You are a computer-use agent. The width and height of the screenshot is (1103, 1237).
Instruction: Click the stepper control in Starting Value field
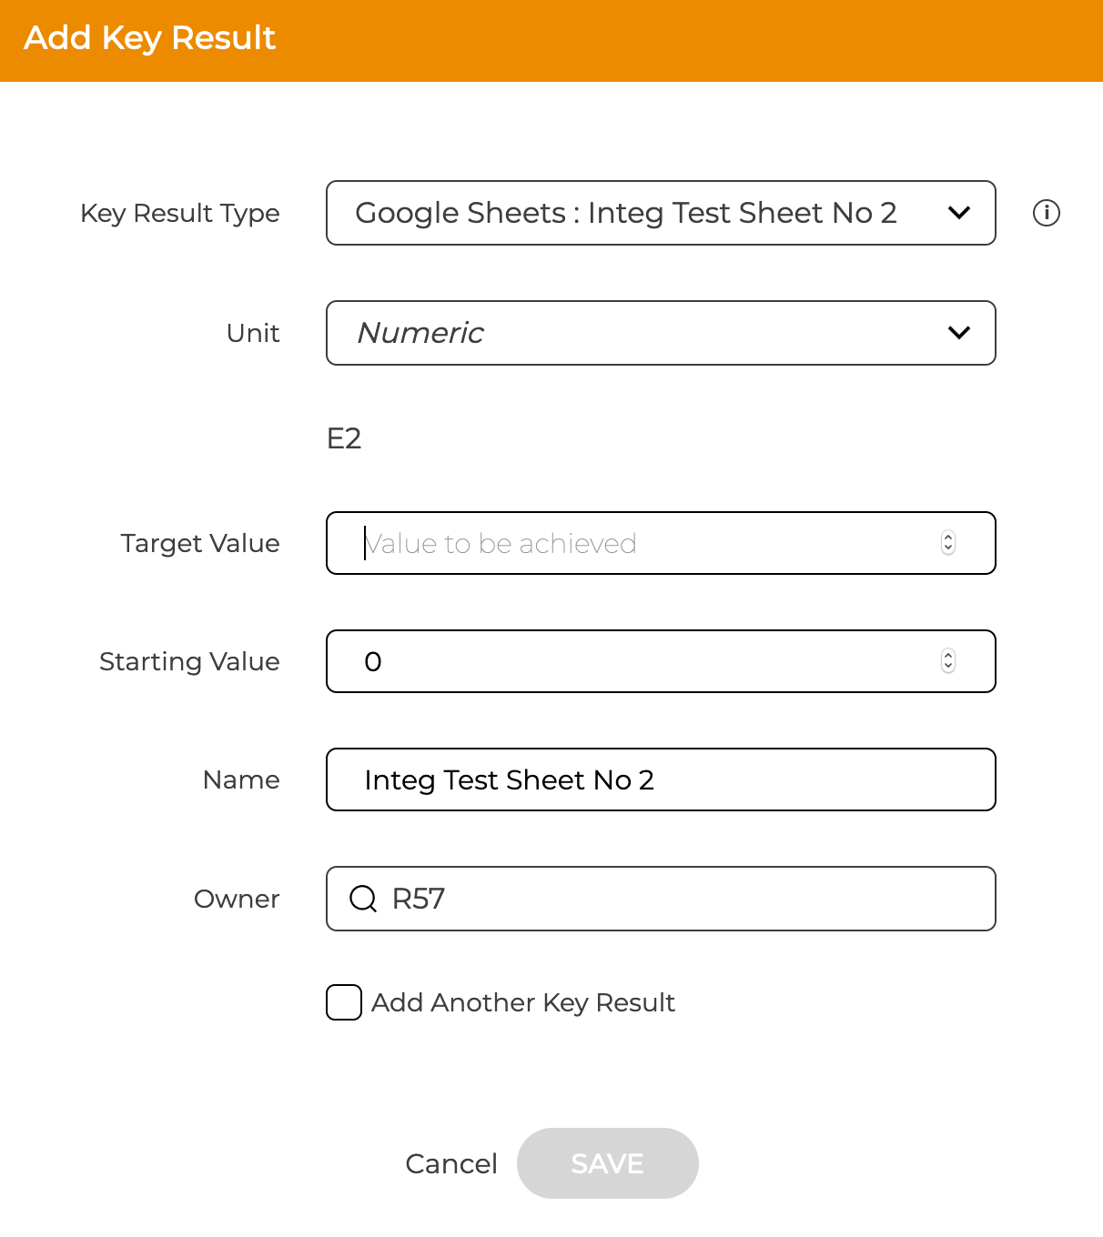pyautogui.click(x=947, y=661)
